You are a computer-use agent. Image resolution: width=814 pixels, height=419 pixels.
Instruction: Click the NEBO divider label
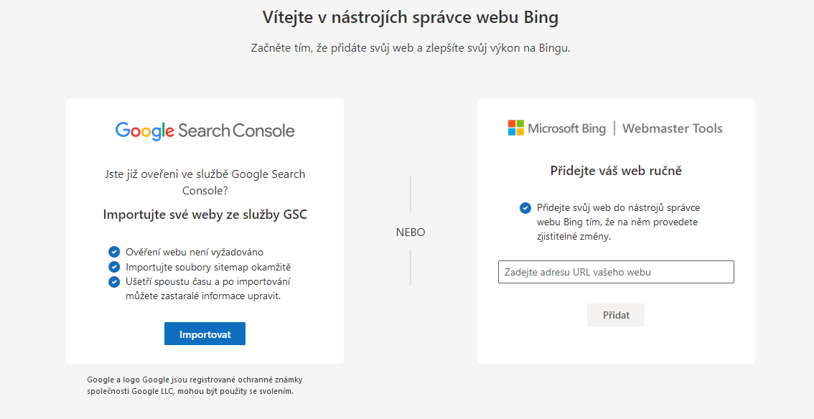pyautogui.click(x=411, y=232)
